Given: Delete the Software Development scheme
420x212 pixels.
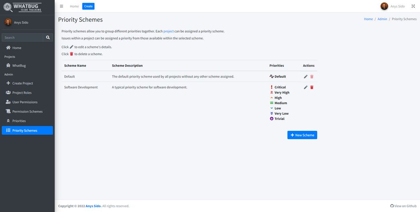Looking at the screenshot, I should [312, 87].
